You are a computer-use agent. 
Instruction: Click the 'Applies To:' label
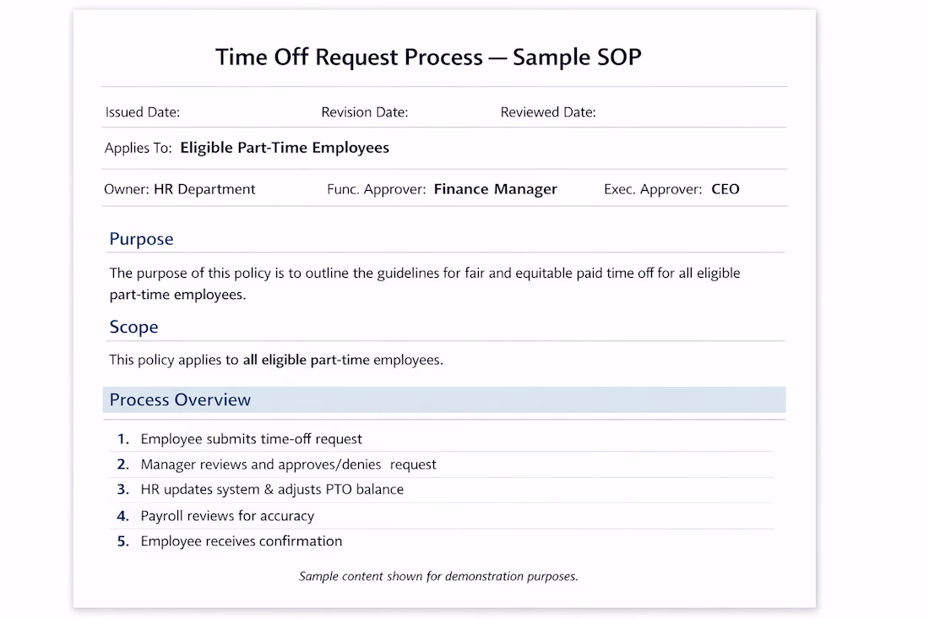pos(139,148)
